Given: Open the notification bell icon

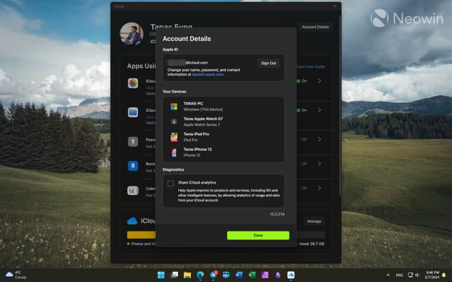Looking at the screenshot, I should 444,275.
